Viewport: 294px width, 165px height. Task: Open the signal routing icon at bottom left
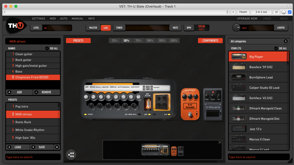[71, 155]
